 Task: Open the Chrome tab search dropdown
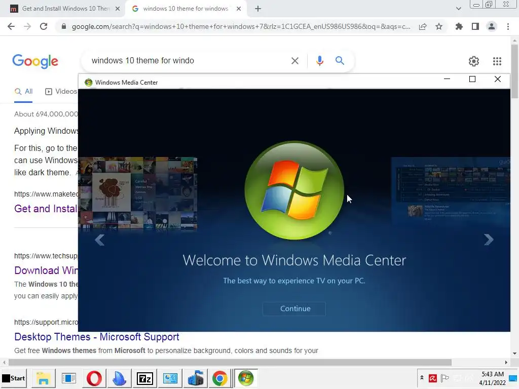click(x=458, y=9)
